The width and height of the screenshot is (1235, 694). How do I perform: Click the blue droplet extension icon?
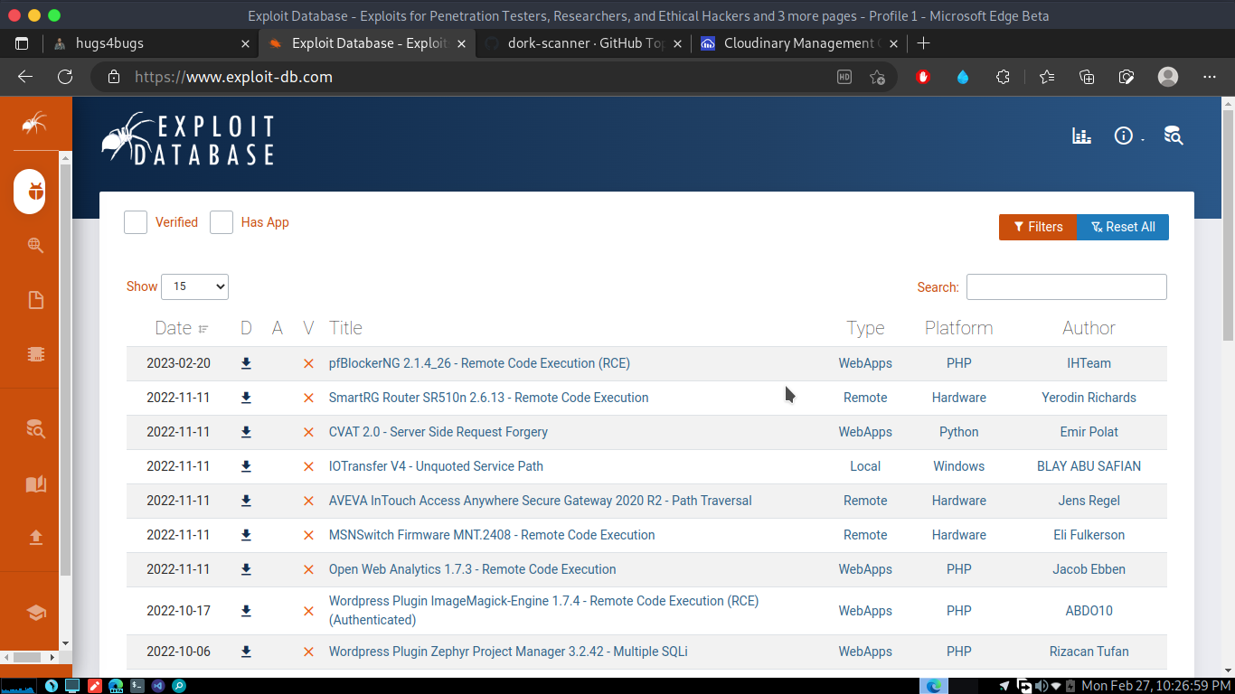point(963,77)
